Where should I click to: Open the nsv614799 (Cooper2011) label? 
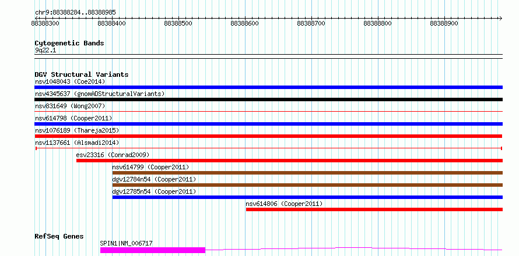pos(150,167)
